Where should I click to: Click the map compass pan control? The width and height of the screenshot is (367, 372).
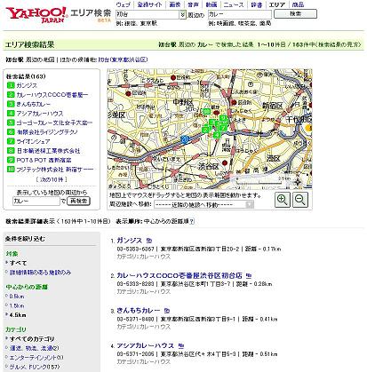(x=298, y=182)
